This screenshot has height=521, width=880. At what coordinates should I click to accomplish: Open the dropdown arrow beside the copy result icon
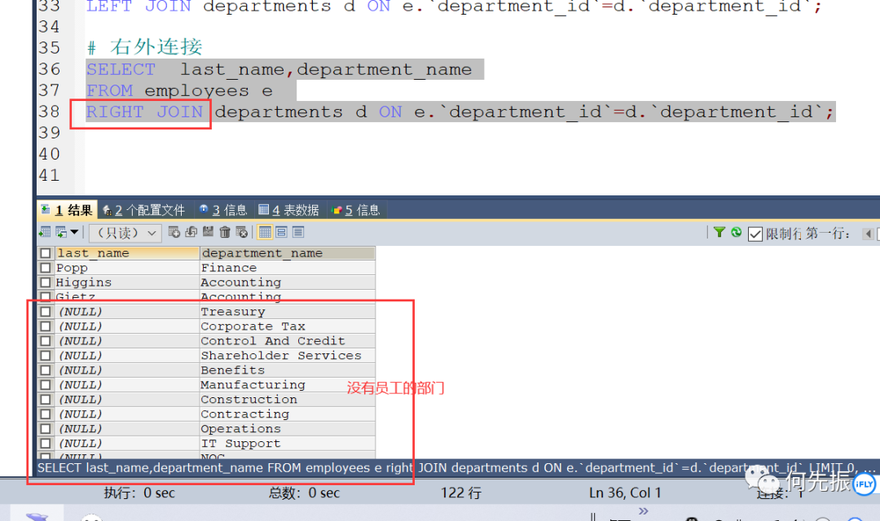(73, 232)
